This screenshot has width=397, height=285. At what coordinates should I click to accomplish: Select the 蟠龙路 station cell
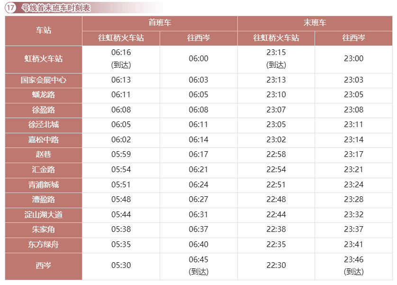click(44, 95)
